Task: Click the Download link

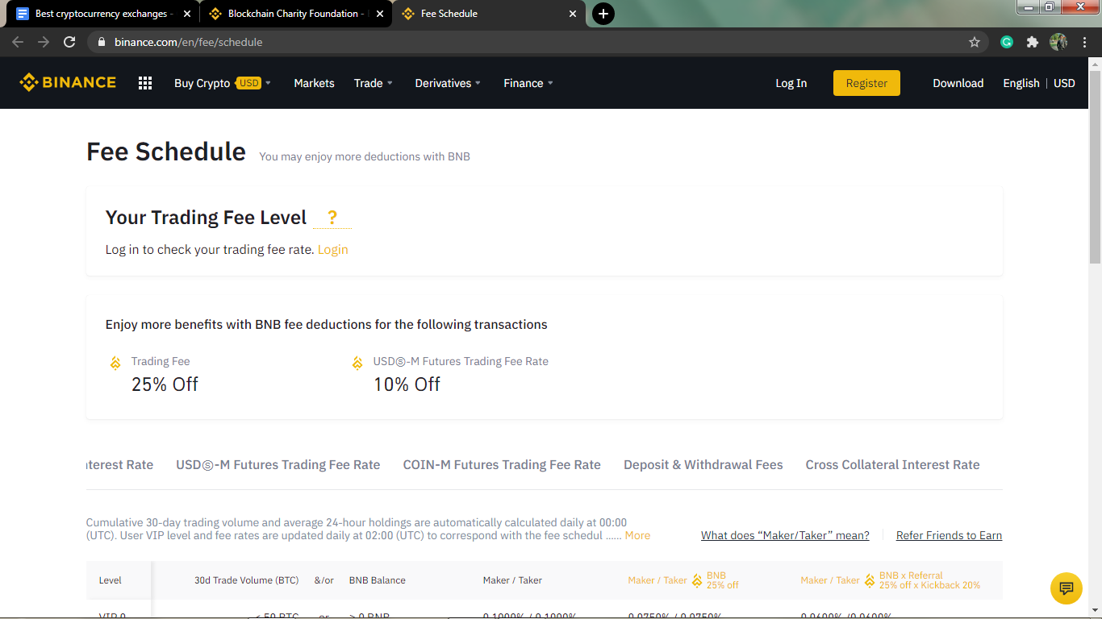Action: click(x=958, y=83)
